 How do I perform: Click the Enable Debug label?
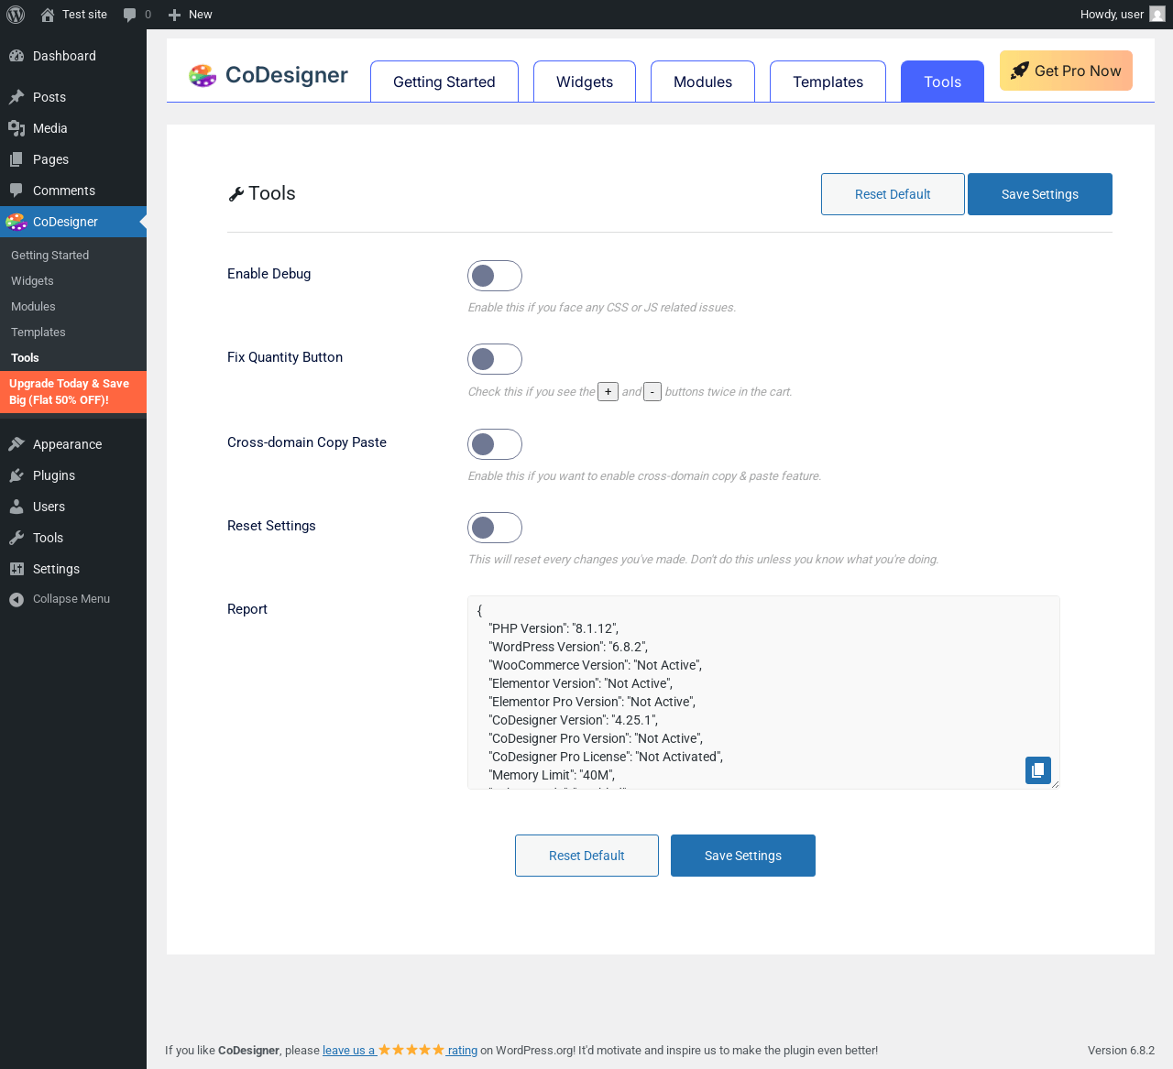pos(269,274)
